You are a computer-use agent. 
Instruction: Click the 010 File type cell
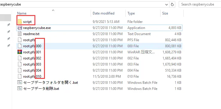tap(133, 77)
